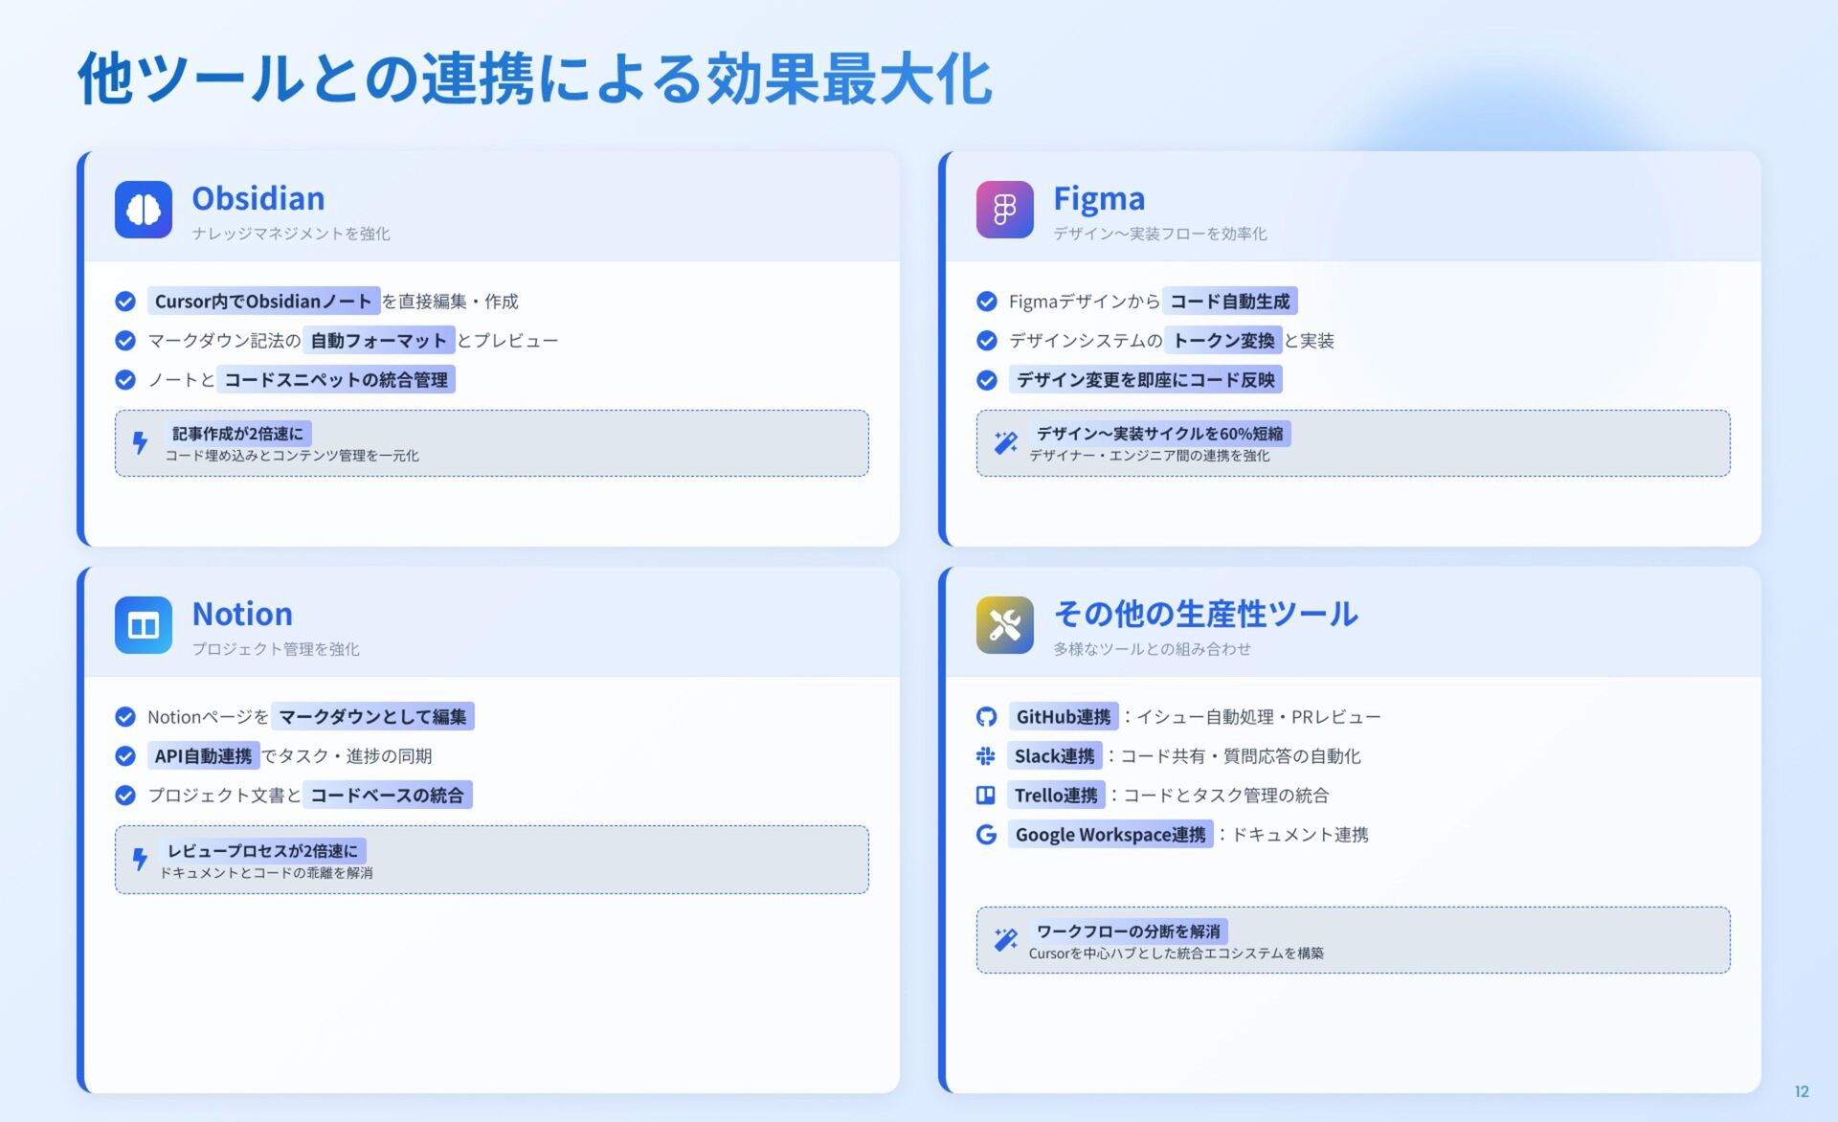Click text ドキュメント連携
Screen dimensions: 1838x1122
point(1300,835)
